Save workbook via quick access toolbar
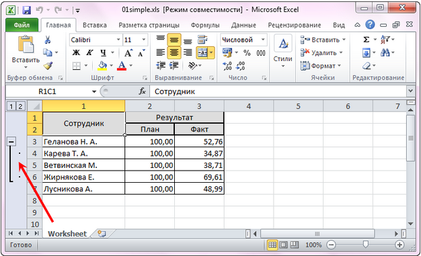This screenshot has height=256, width=421. pyautogui.click(x=26, y=10)
